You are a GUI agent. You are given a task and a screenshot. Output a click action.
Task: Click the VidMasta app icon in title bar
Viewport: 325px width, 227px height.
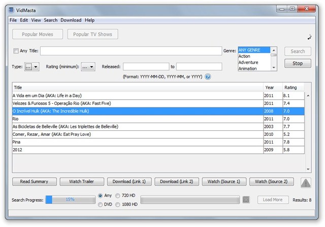coord(11,10)
